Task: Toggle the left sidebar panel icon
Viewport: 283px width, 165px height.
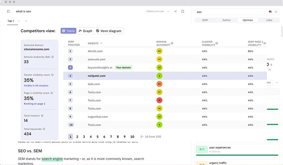Action: click(x=8, y=11)
